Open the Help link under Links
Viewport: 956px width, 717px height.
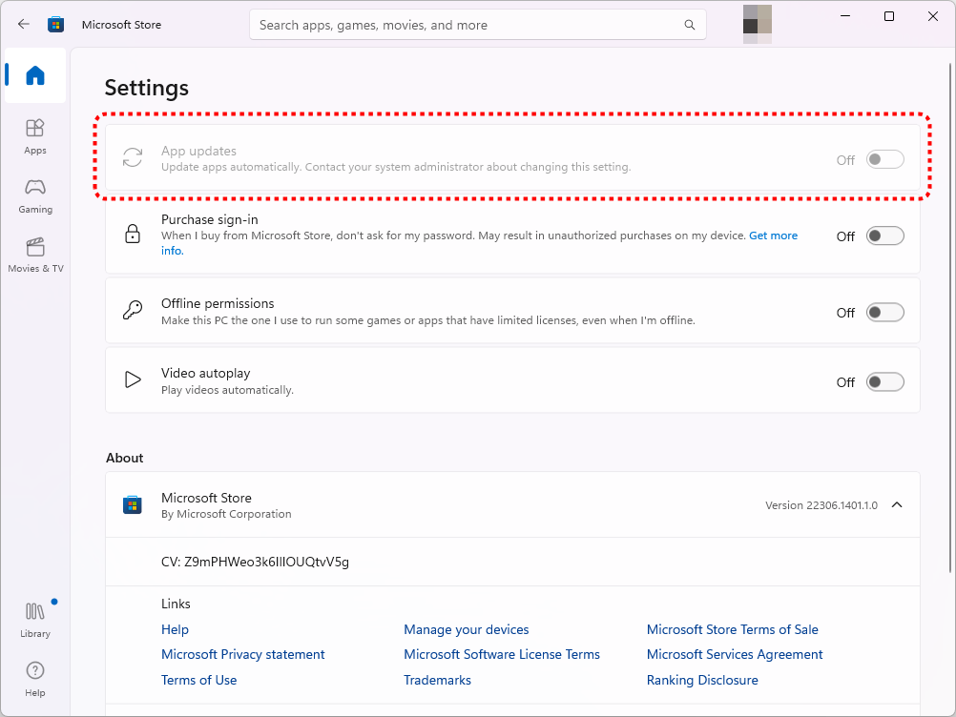(175, 629)
